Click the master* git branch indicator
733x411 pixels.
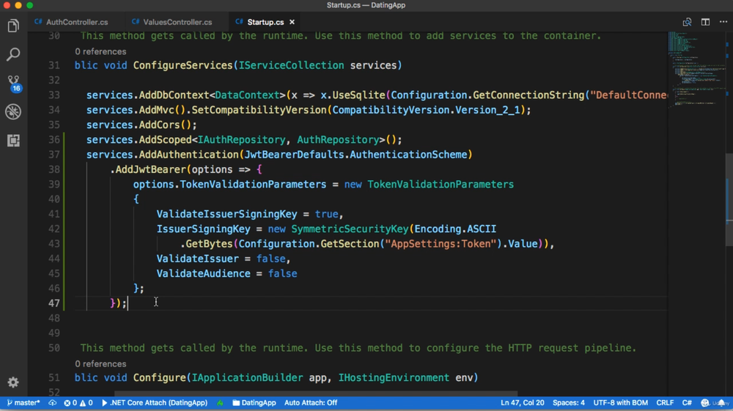click(23, 403)
